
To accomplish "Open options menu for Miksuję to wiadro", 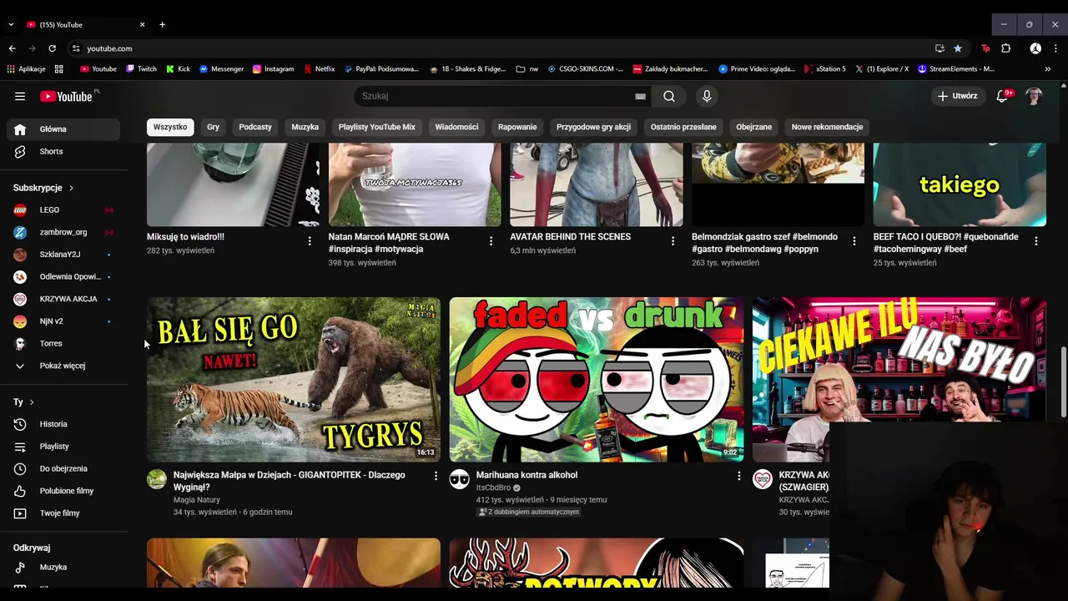I will (310, 240).
